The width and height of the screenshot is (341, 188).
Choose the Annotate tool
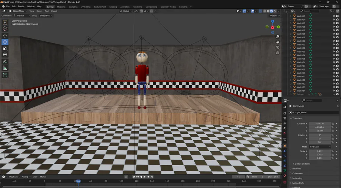5,62
